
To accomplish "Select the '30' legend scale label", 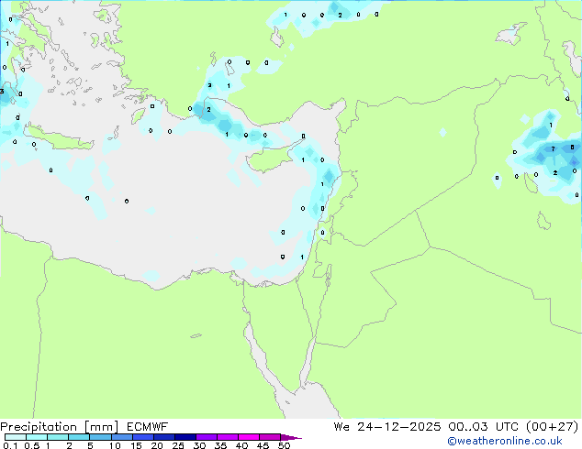I will point(199,445).
